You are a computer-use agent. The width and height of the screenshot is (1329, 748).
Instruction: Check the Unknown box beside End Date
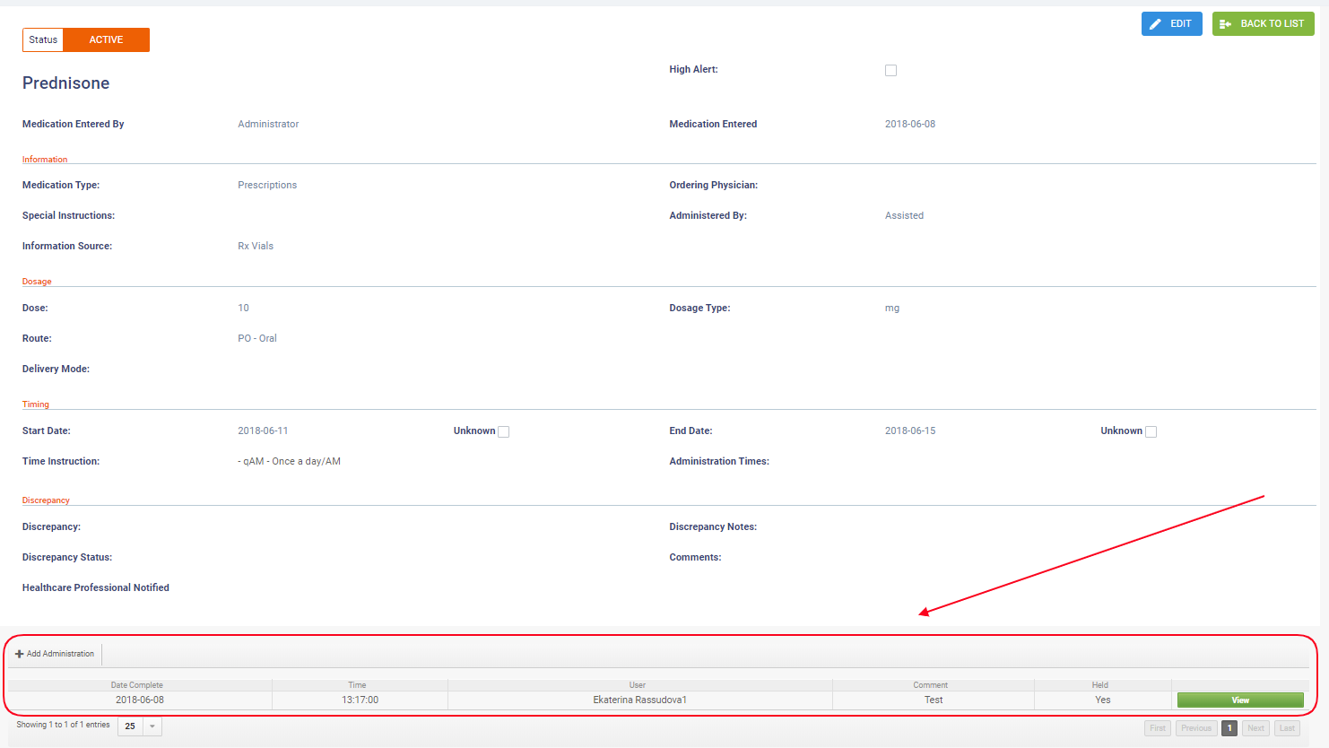(x=1151, y=431)
